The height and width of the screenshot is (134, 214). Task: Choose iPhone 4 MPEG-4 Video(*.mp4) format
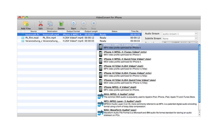(x=121, y=45)
